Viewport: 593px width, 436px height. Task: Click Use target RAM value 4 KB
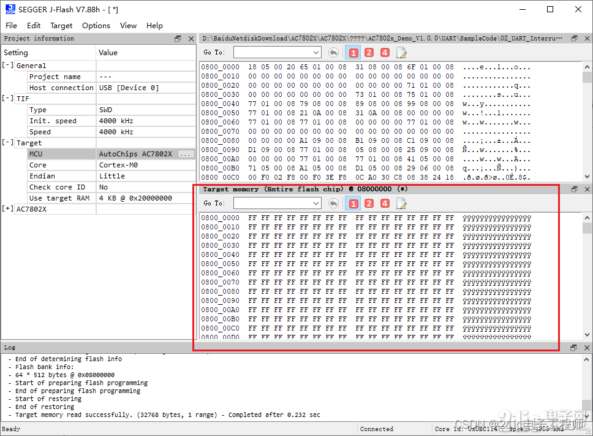point(135,198)
